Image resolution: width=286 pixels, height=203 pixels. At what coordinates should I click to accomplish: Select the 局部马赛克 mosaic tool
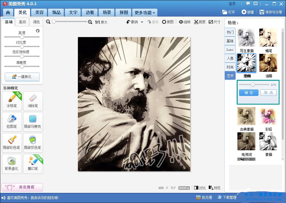click(33, 122)
